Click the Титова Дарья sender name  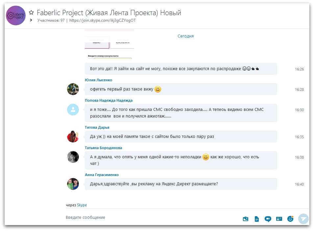pyautogui.click(x=97, y=127)
